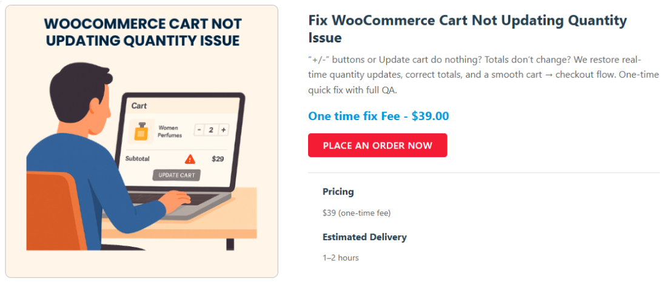Click the Estimated Delivery heading
Image resolution: width=672 pixels, height=282 pixels.
coord(365,237)
